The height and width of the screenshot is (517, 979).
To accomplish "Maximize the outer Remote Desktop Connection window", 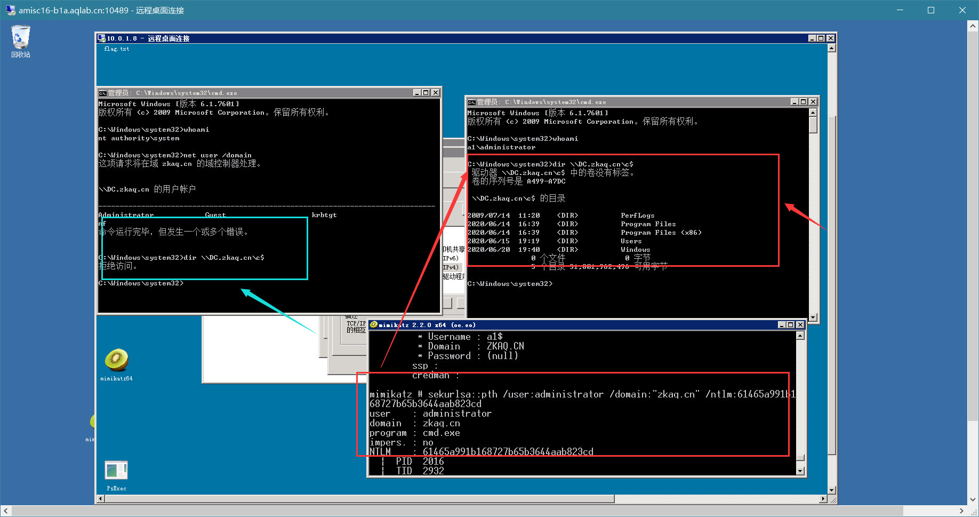I will coord(931,10).
